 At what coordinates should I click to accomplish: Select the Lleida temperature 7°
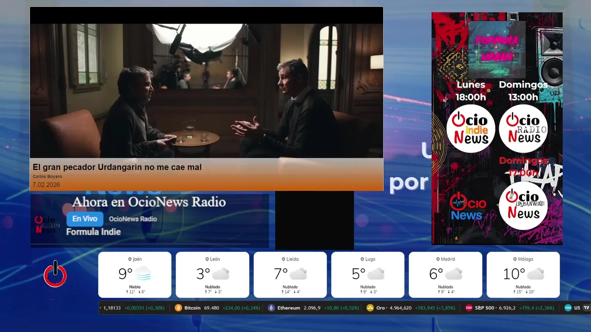tap(281, 274)
